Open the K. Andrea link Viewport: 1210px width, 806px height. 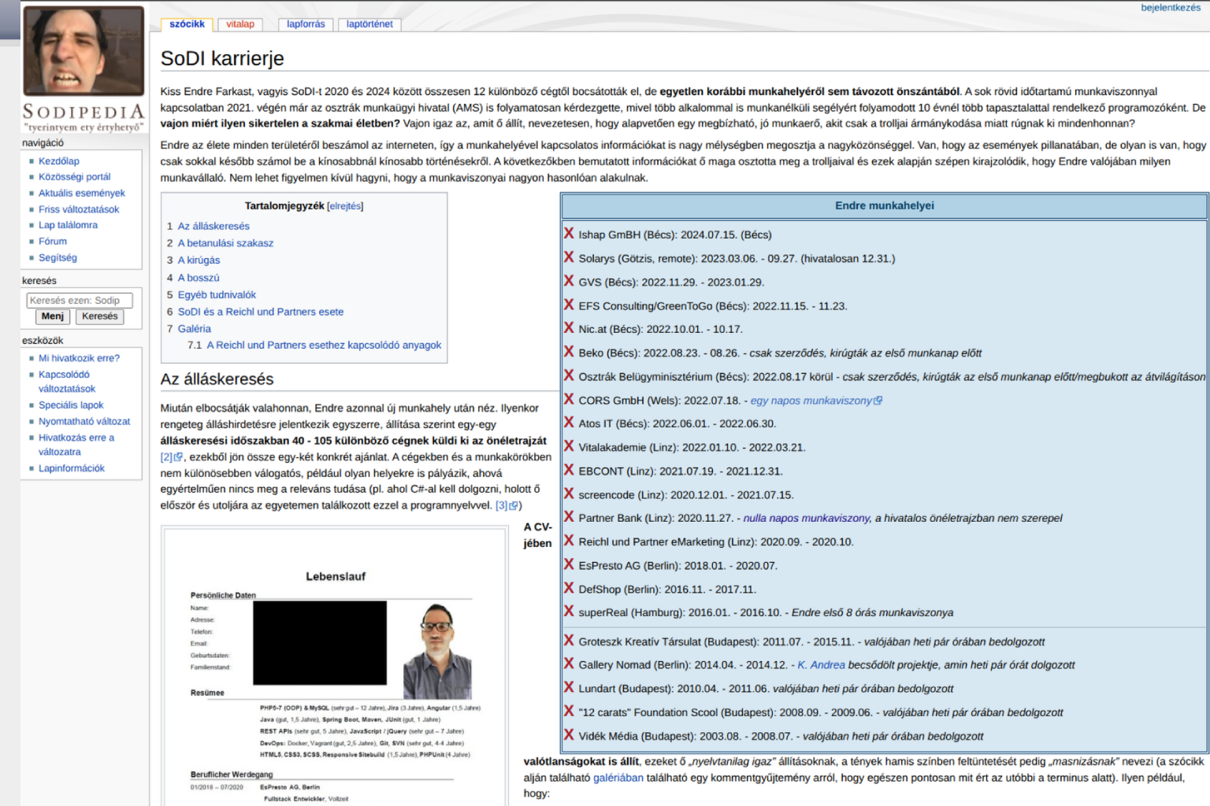tap(821, 665)
